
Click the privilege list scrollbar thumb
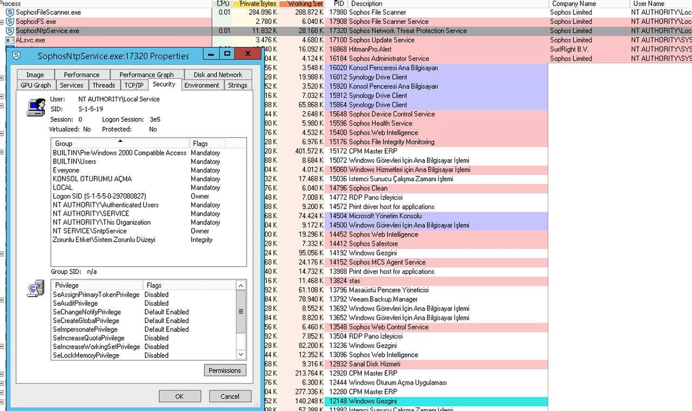pos(241,312)
